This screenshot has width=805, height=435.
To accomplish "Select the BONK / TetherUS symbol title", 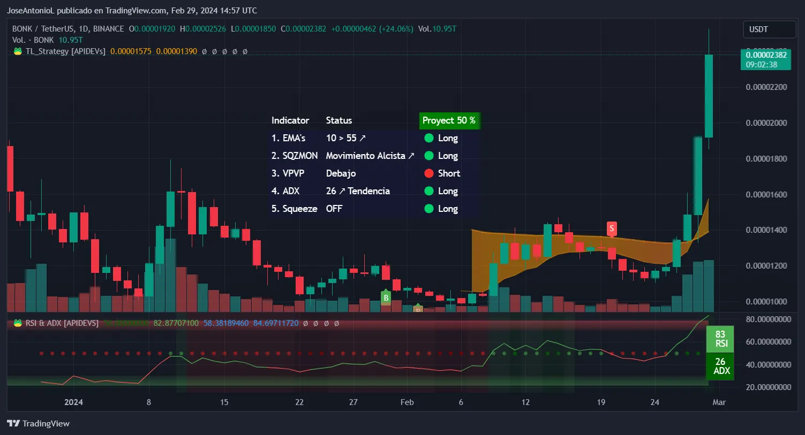I will [x=67, y=29].
